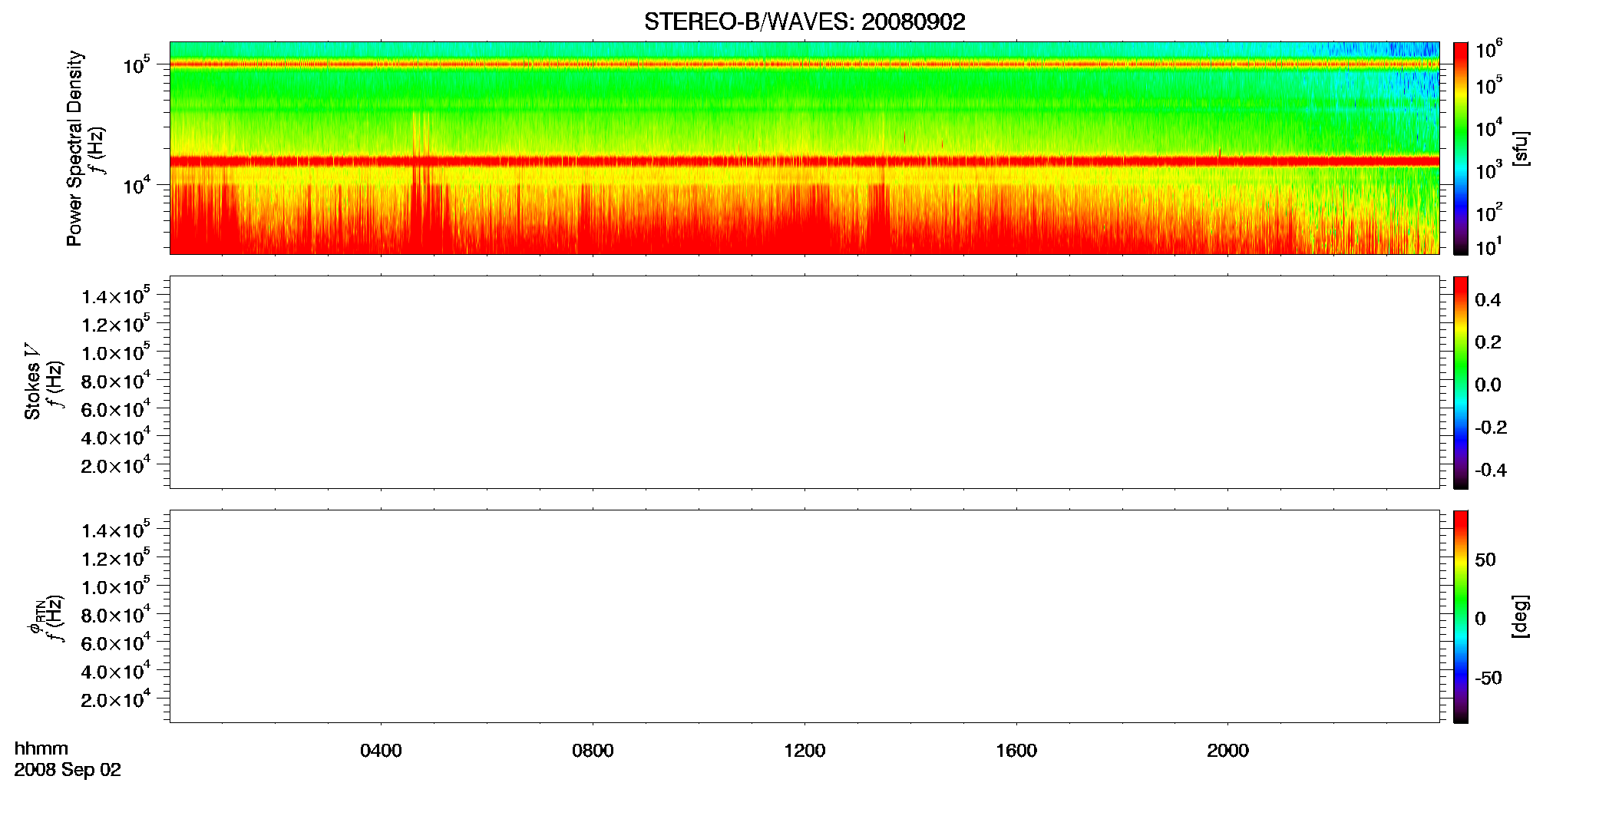Click the red band near 10^5 Hz
Viewport: 1609px width, 829px height.
point(804,64)
